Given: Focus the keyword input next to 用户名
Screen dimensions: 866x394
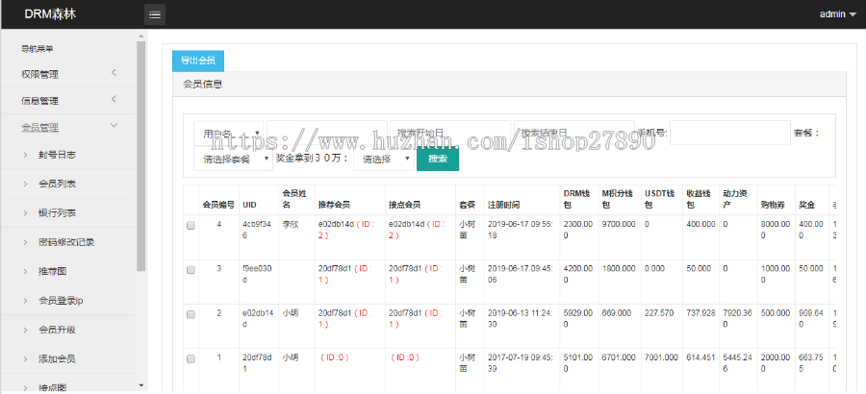Looking at the screenshot, I should click(327, 133).
